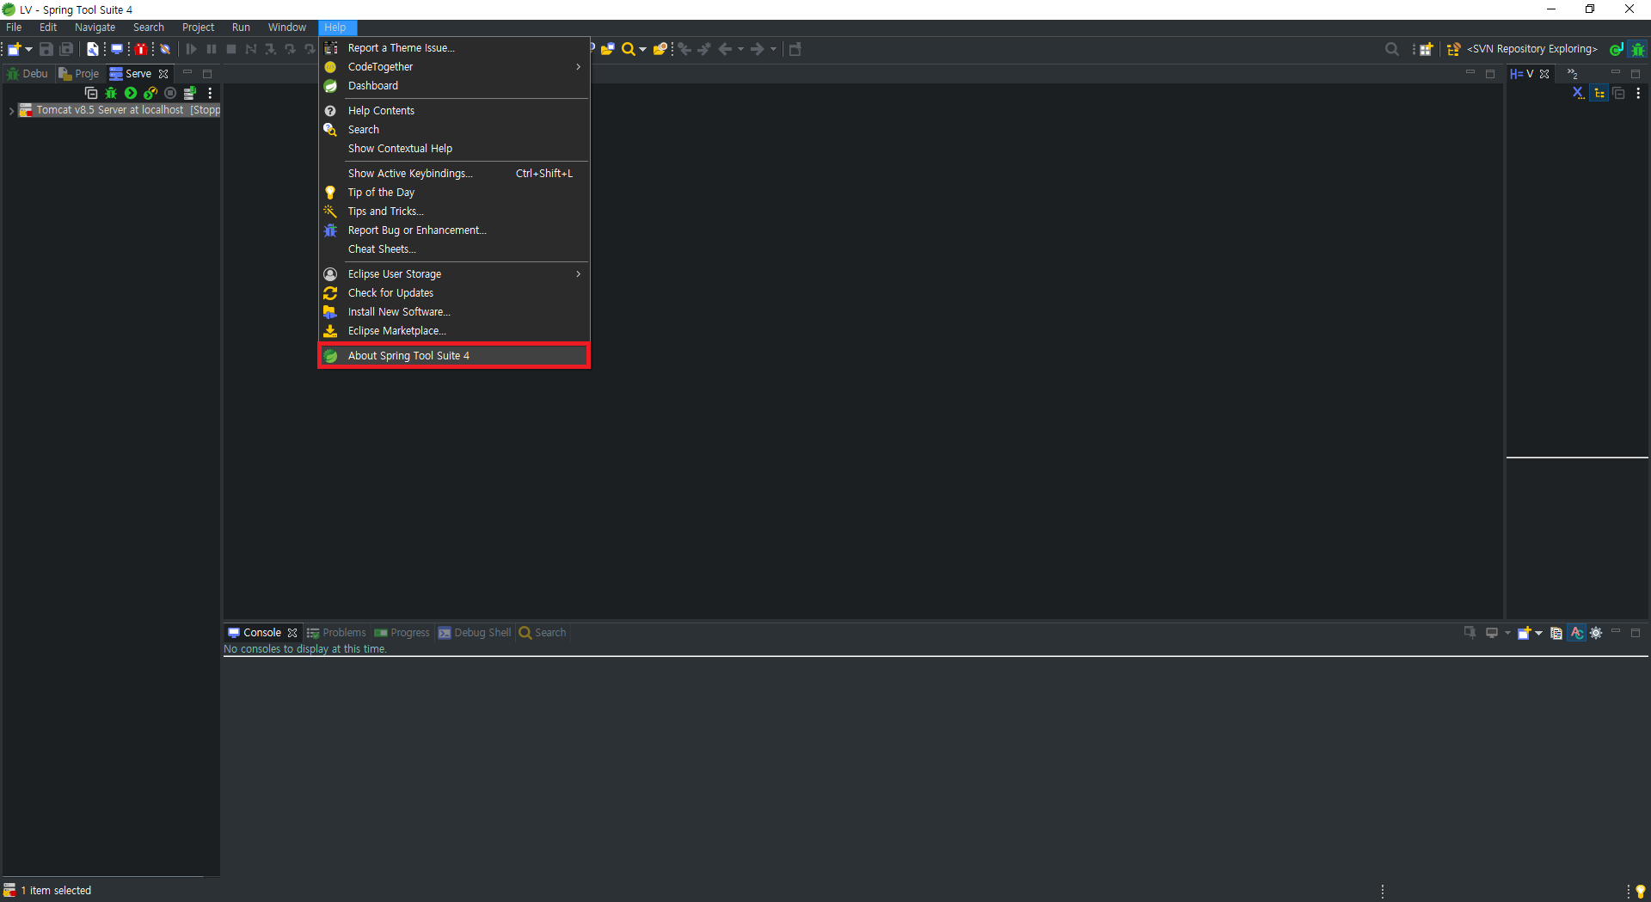Open the CodeTogether submenu
1651x902 pixels.
click(454, 67)
